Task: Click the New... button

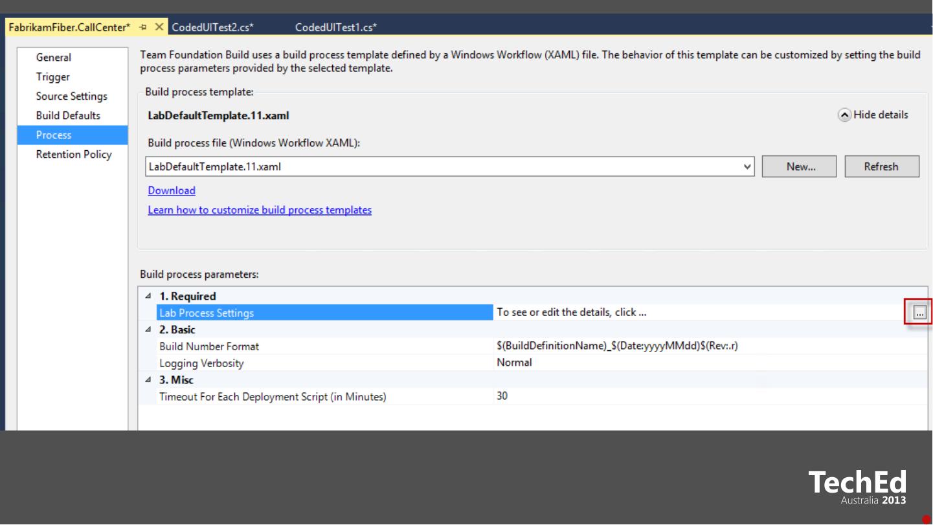Action: 799,167
